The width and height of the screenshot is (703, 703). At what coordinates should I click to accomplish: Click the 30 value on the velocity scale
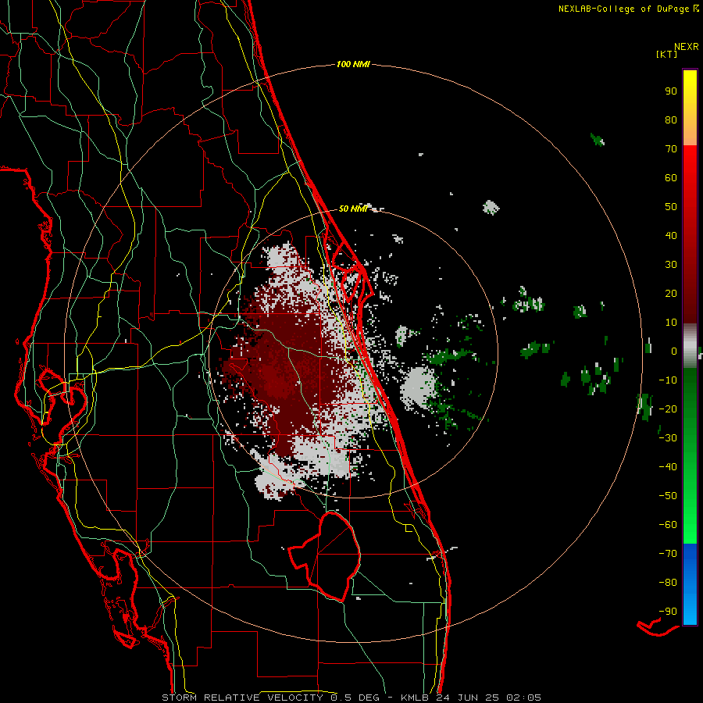[x=671, y=265]
